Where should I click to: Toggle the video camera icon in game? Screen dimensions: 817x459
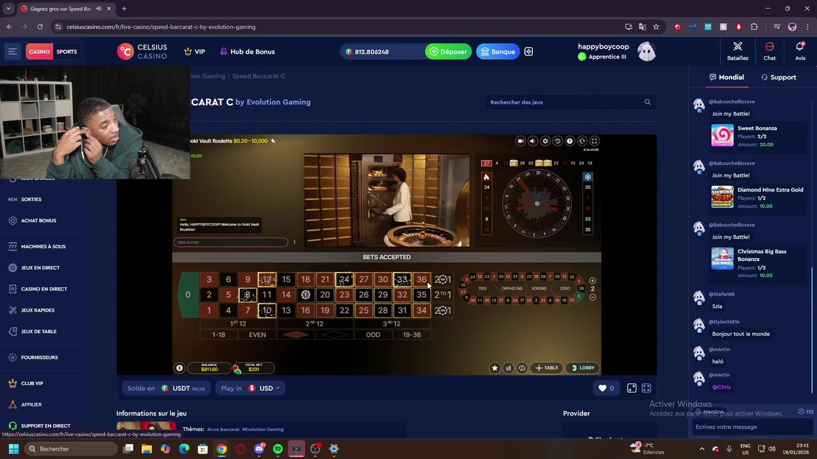pos(520,141)
